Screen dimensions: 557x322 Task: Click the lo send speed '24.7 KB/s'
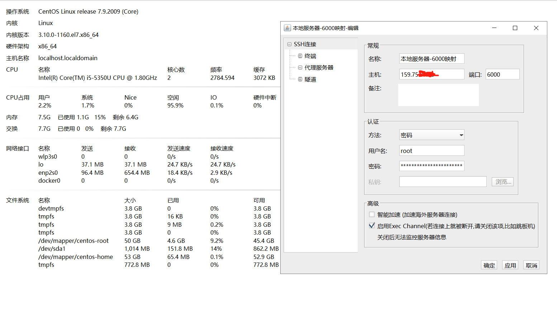(x=180, y=164)
